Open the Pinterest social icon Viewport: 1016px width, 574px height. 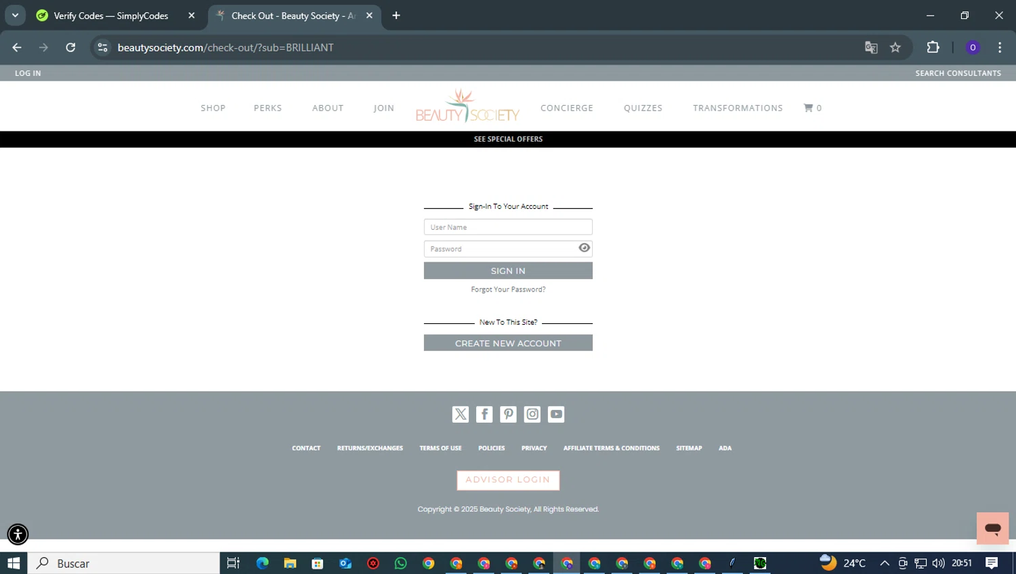pyautogui.click(x=508, y=414)
